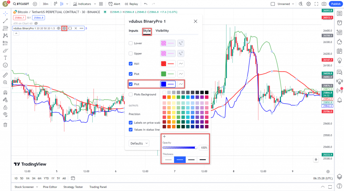Take a chart snapshot with camera icon

click(324, 4)
